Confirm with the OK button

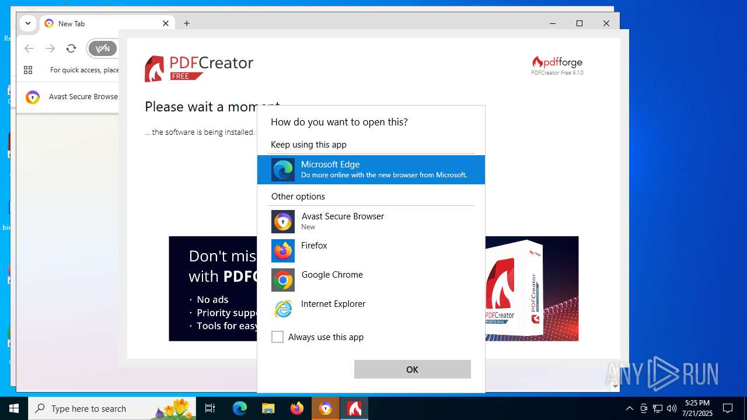point(413,369)
